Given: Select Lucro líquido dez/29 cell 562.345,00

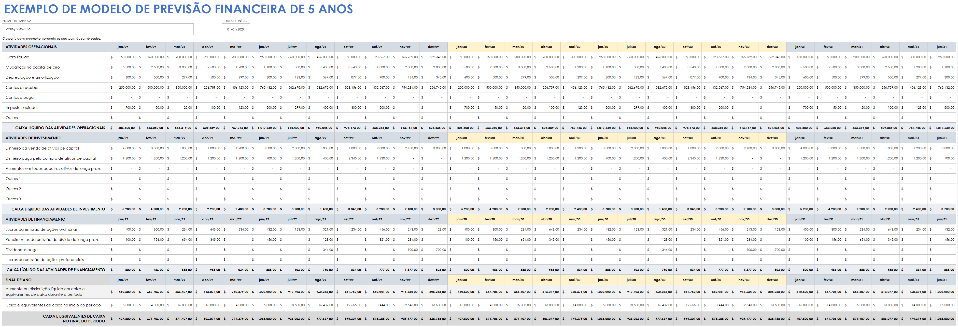Looking at the screenshot, I should [433, 57].
